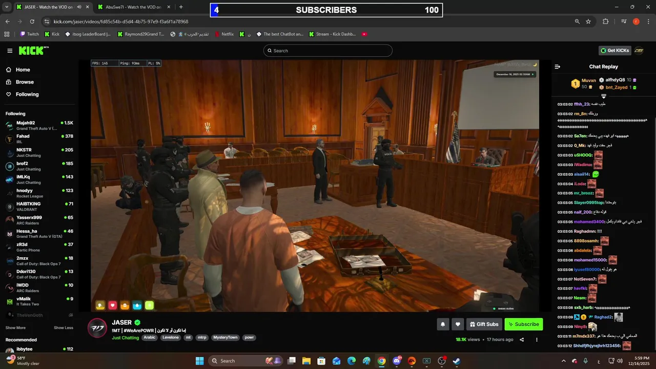Open the Chrome extensions puzzle icon

tap(606, 22)
